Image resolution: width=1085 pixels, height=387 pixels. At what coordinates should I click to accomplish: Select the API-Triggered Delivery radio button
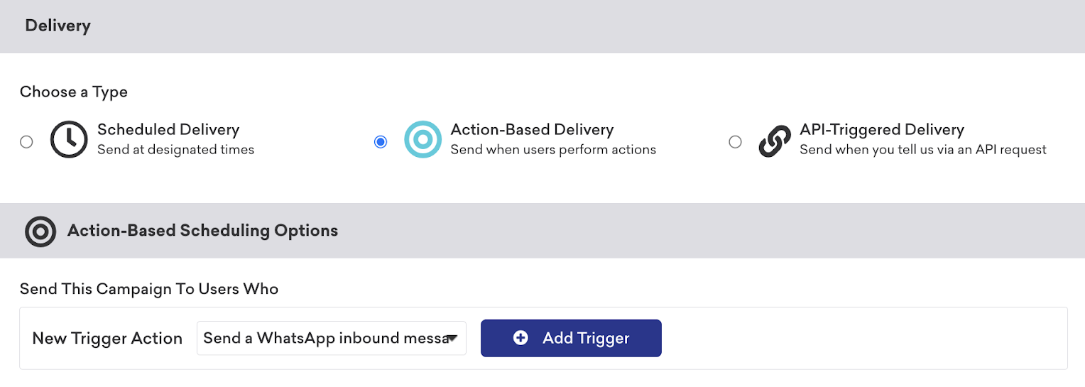point(735,142)
